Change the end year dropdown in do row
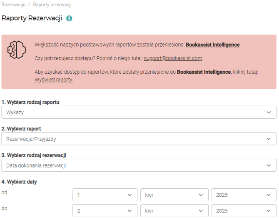Viewport: 279px width, 220px height. [244, 211]
